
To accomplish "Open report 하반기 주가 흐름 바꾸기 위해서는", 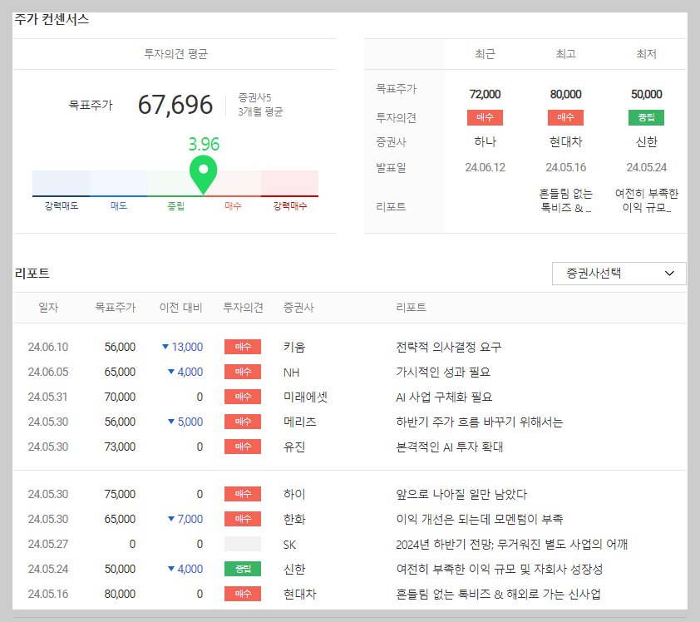I will click(480, 422).
